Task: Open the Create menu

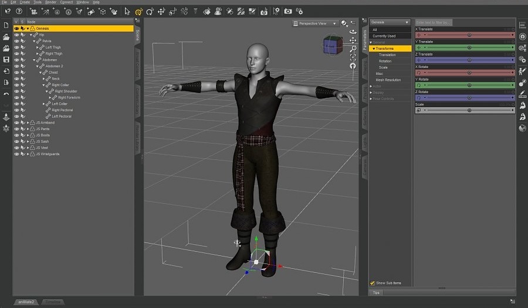Action: (x=25, y=2)
